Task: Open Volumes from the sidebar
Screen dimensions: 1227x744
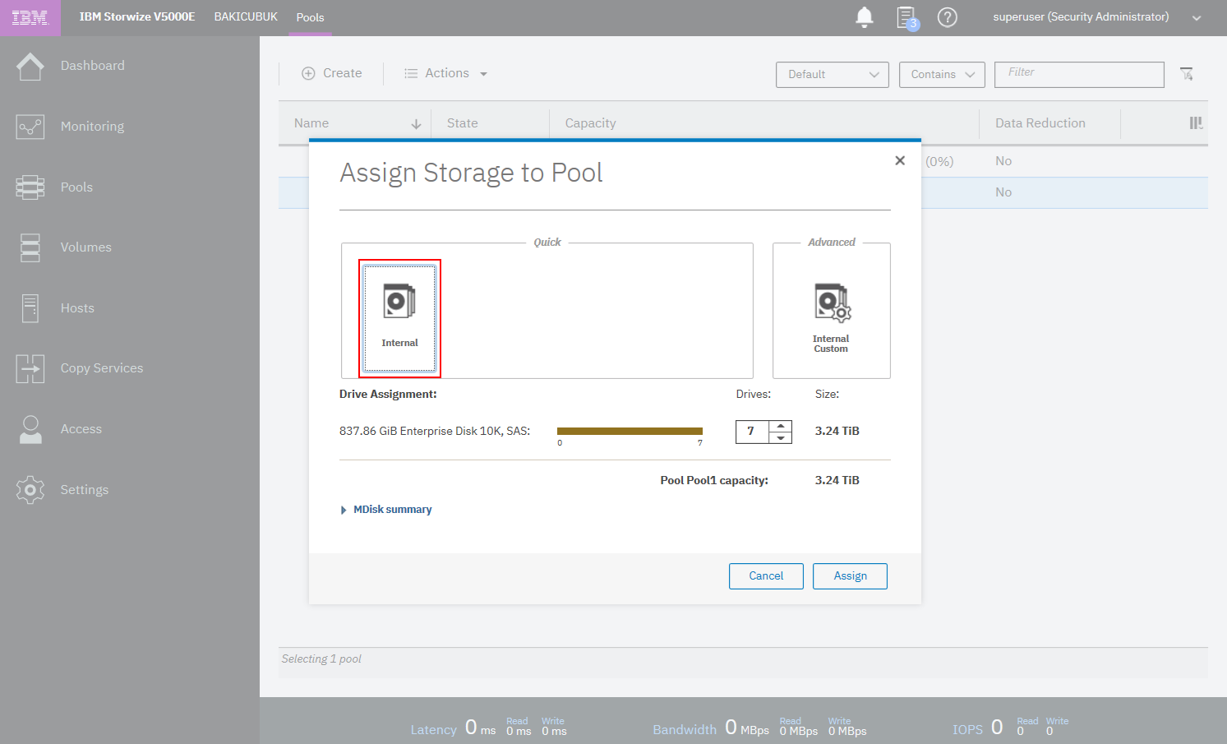Action: click(x=86, y=247)
